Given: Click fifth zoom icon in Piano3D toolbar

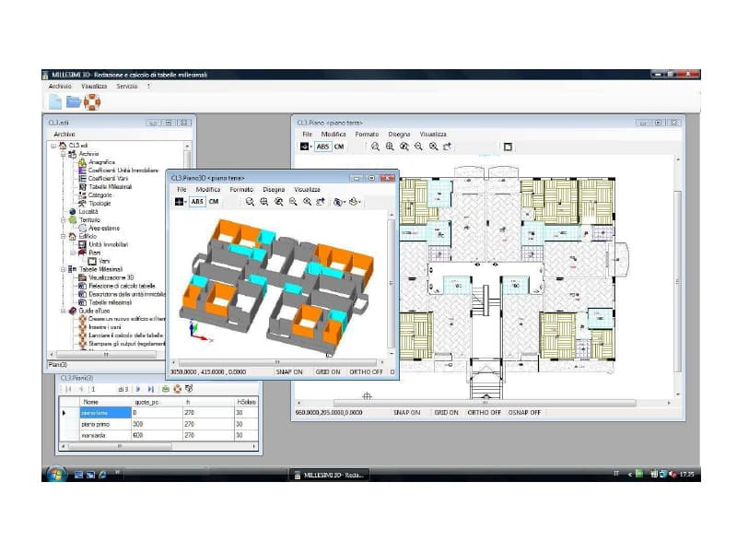Looking at the screenshot, I should (x=307, y=202).
